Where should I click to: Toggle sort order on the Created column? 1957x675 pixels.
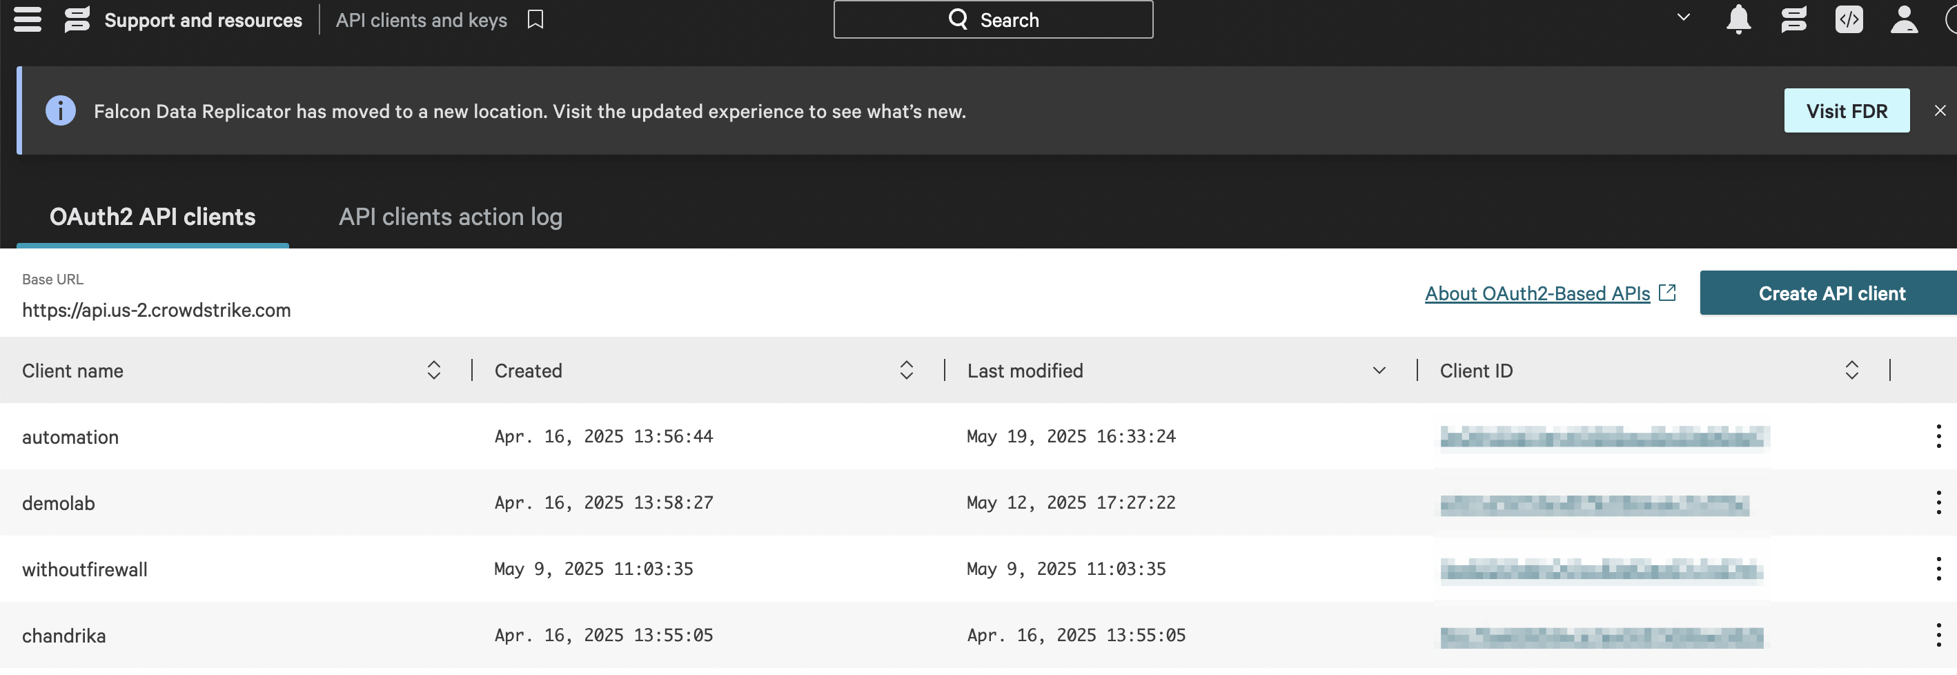point(905,370)
